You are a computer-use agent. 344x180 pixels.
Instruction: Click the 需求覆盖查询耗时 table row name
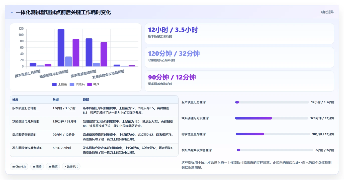[x=24, y=135]
